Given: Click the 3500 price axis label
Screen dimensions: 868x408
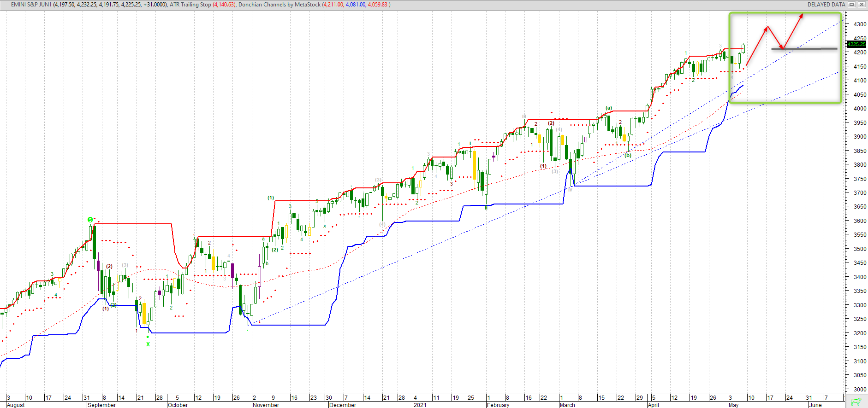Looking at the screenshot, I should (860, 249).
